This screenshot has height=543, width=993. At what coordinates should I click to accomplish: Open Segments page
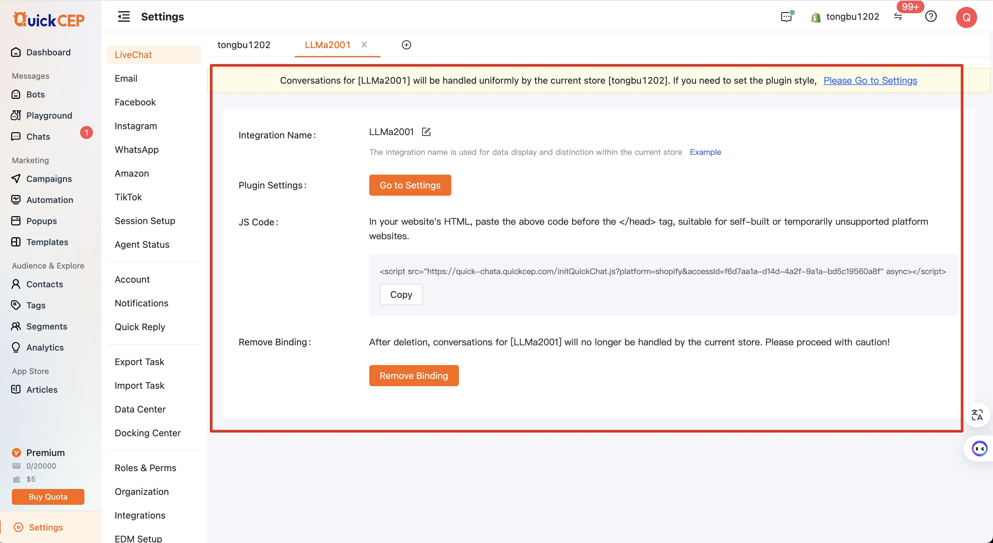tap(46, 327)
